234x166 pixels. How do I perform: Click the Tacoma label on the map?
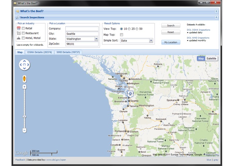click(134, 106)
